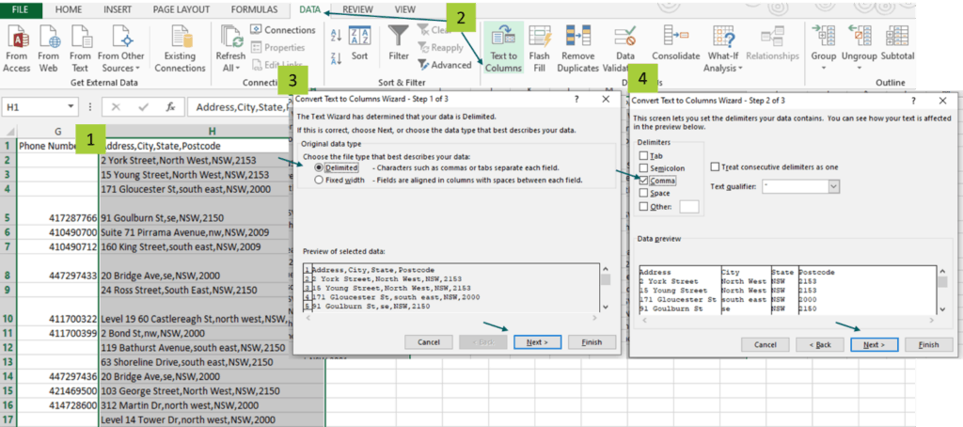Sort Z to A descending

point(336,58)
